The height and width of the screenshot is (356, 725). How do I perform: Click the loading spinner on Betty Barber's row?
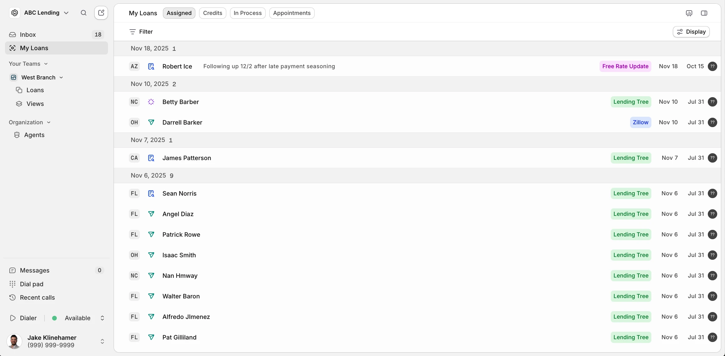pyautogui.click(x=151, y=102)
